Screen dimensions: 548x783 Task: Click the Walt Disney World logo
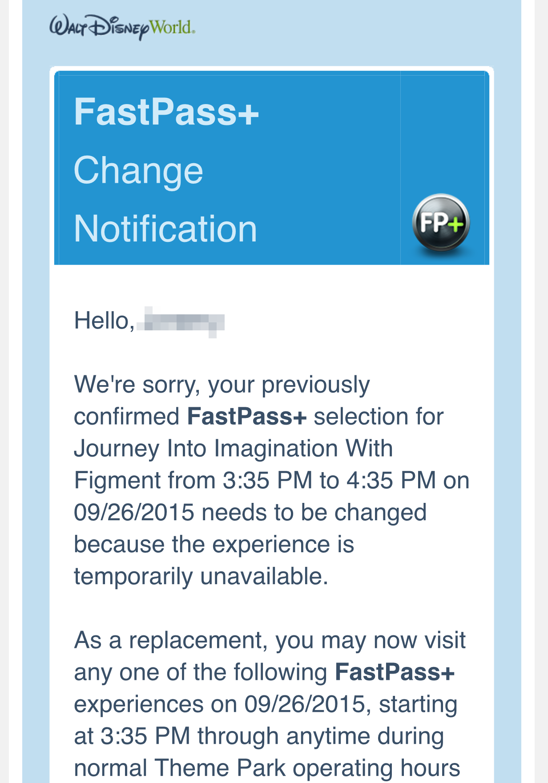(x=122, y=28)
